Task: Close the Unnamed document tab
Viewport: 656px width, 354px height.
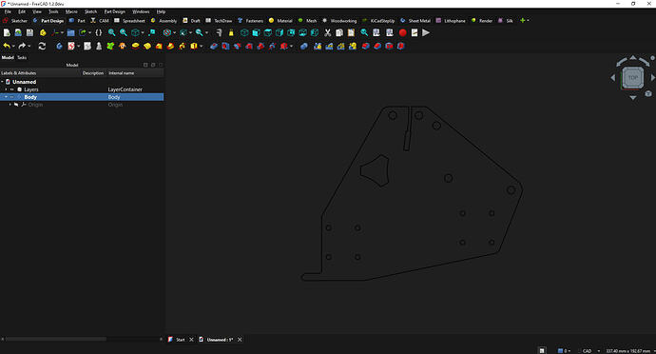Action: [x=240, y=340]
